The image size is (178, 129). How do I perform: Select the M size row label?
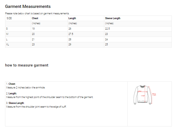pyautogui.click(x=7, y=34)
